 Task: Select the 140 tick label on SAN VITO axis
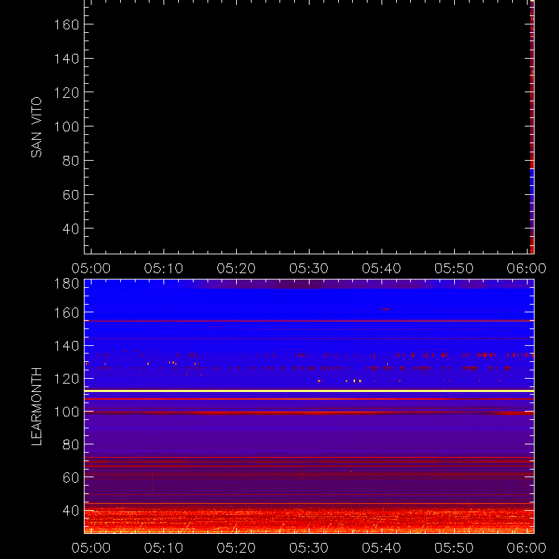click(x=66, y=59)
